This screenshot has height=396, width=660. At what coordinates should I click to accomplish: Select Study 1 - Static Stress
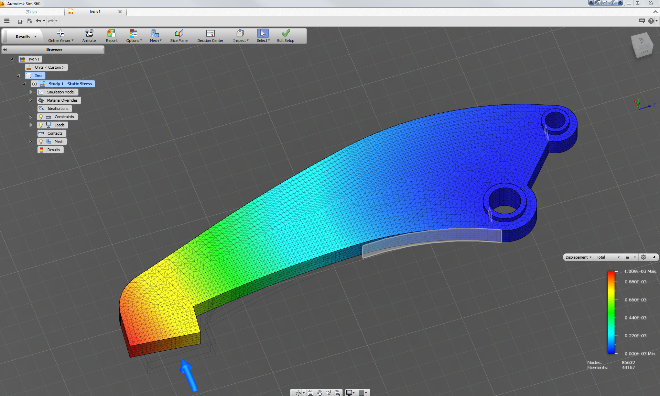(71, 84)
